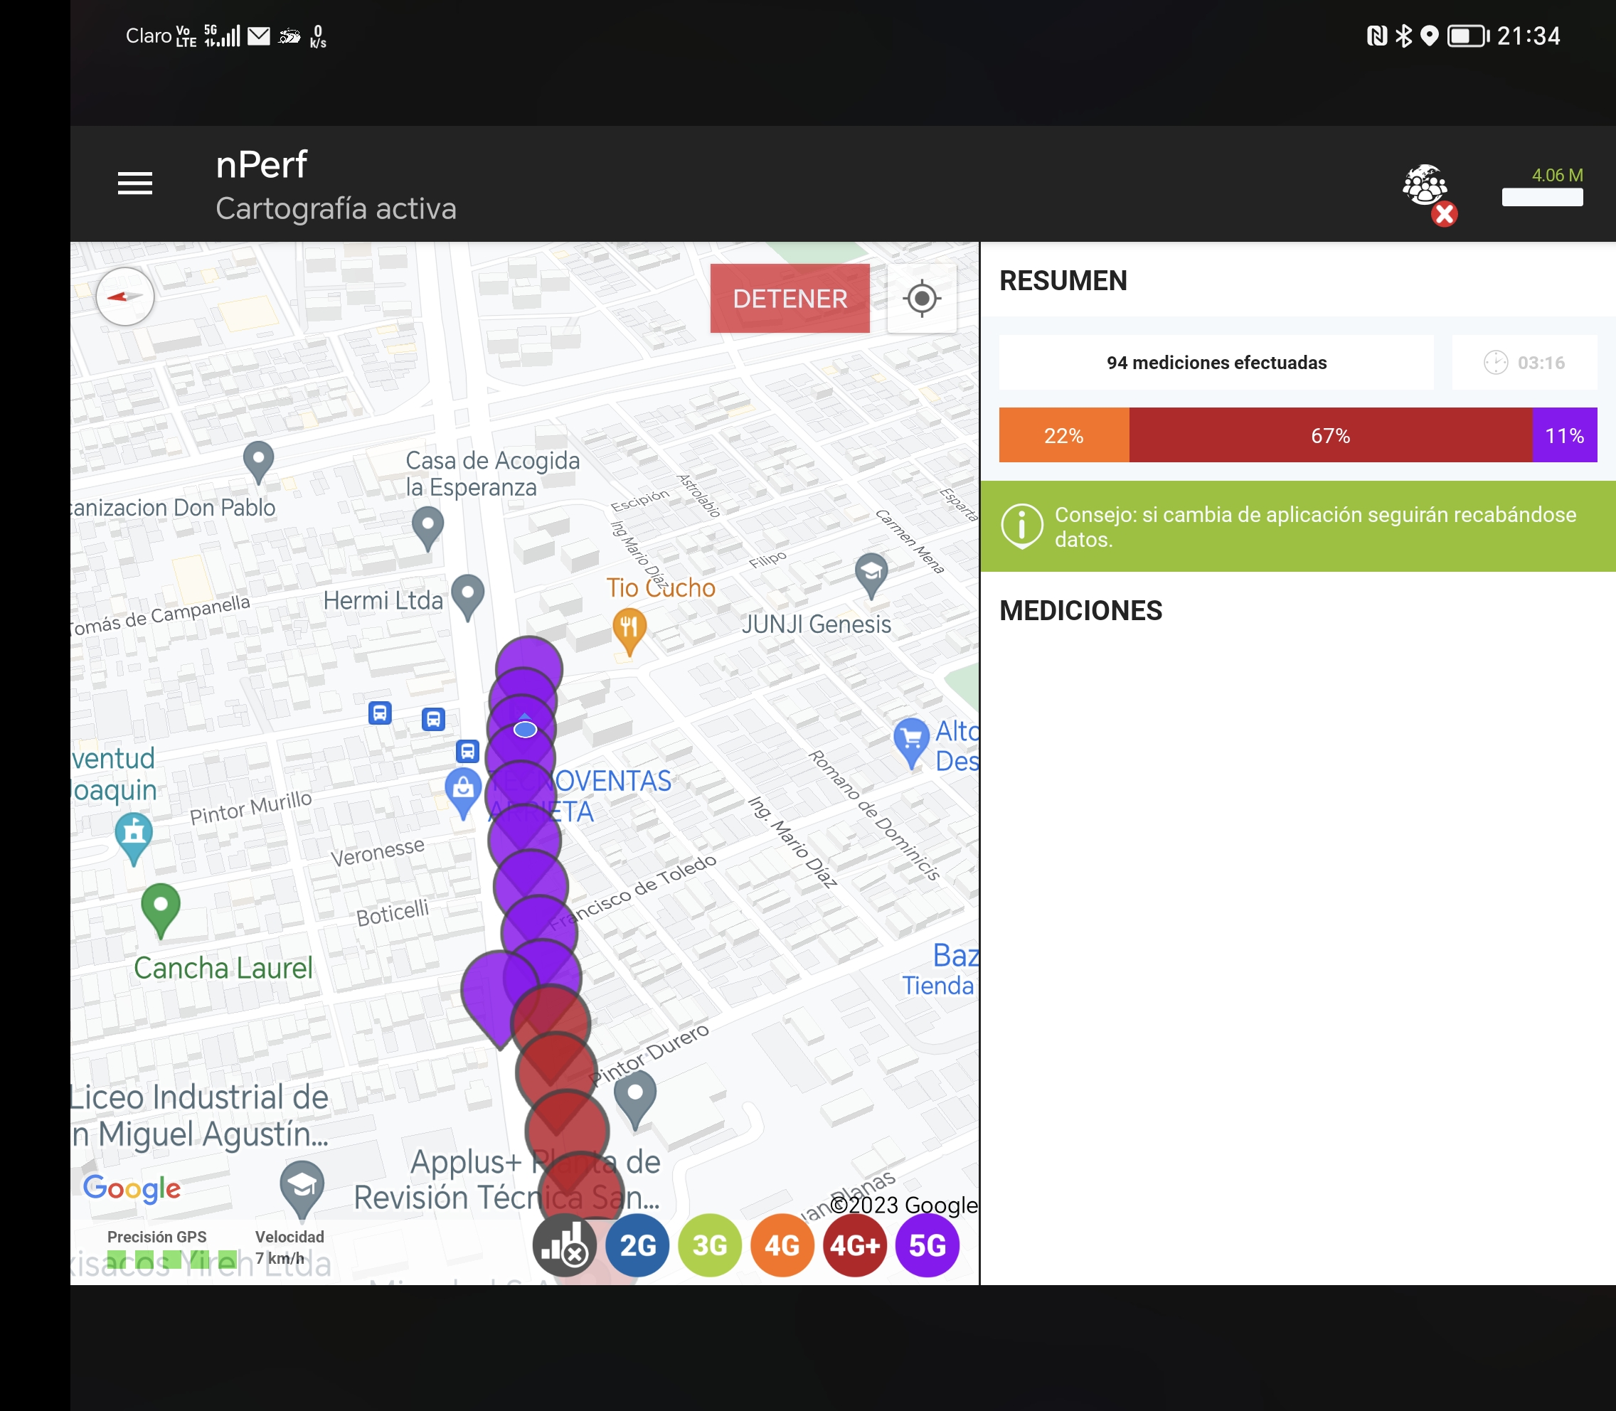Tap the 94 mediciones efectuadas box
Viewport: 1616px width, 1411px height.
[x=1216, y=362]
